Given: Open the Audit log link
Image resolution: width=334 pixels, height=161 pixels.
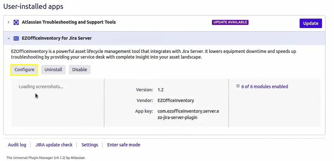Looking at the screenshot, I should click(x=17, y=145).
